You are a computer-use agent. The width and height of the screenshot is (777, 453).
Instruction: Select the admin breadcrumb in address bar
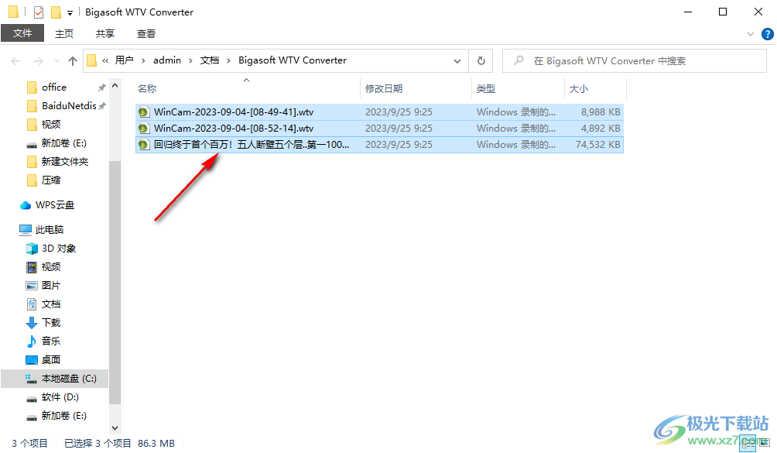[167, 60]
